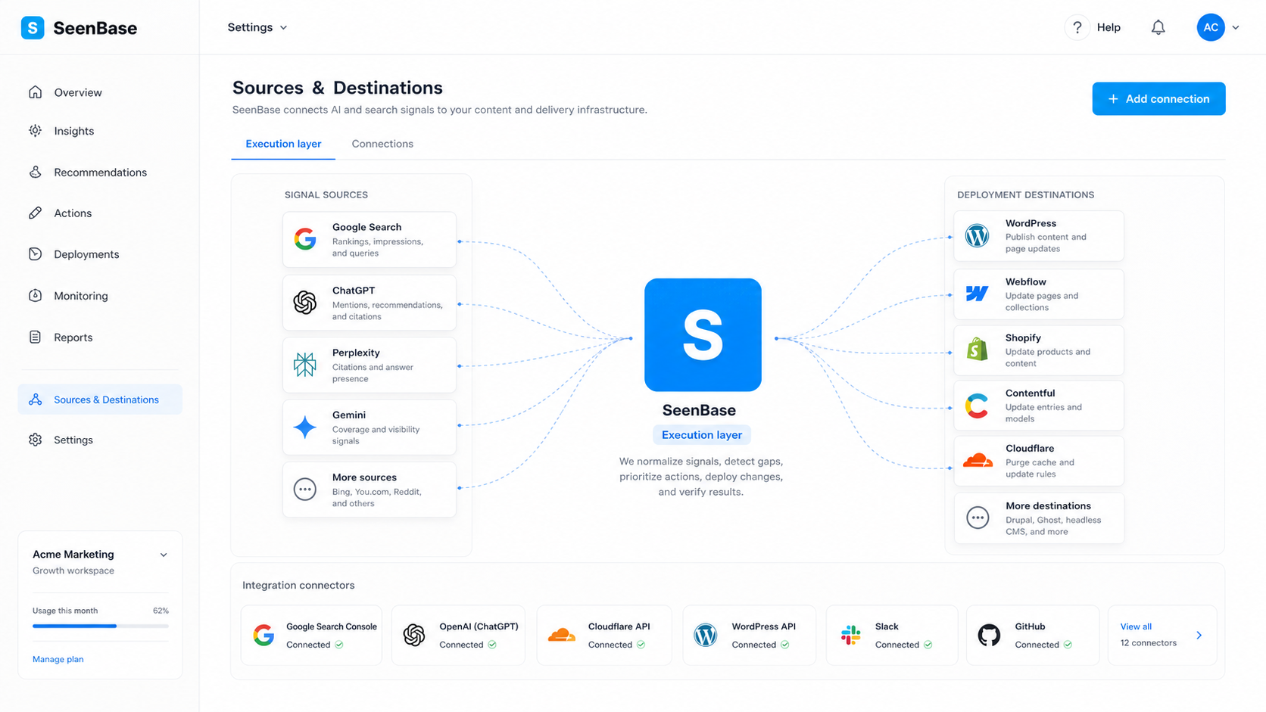Switch to the Connections tab
The width and height of the screenshot is (1266, 712).
click(382, 144)
